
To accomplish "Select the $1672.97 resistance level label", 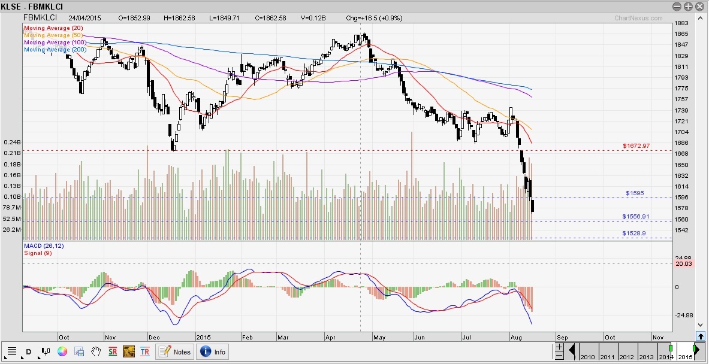I will [636, 146].
